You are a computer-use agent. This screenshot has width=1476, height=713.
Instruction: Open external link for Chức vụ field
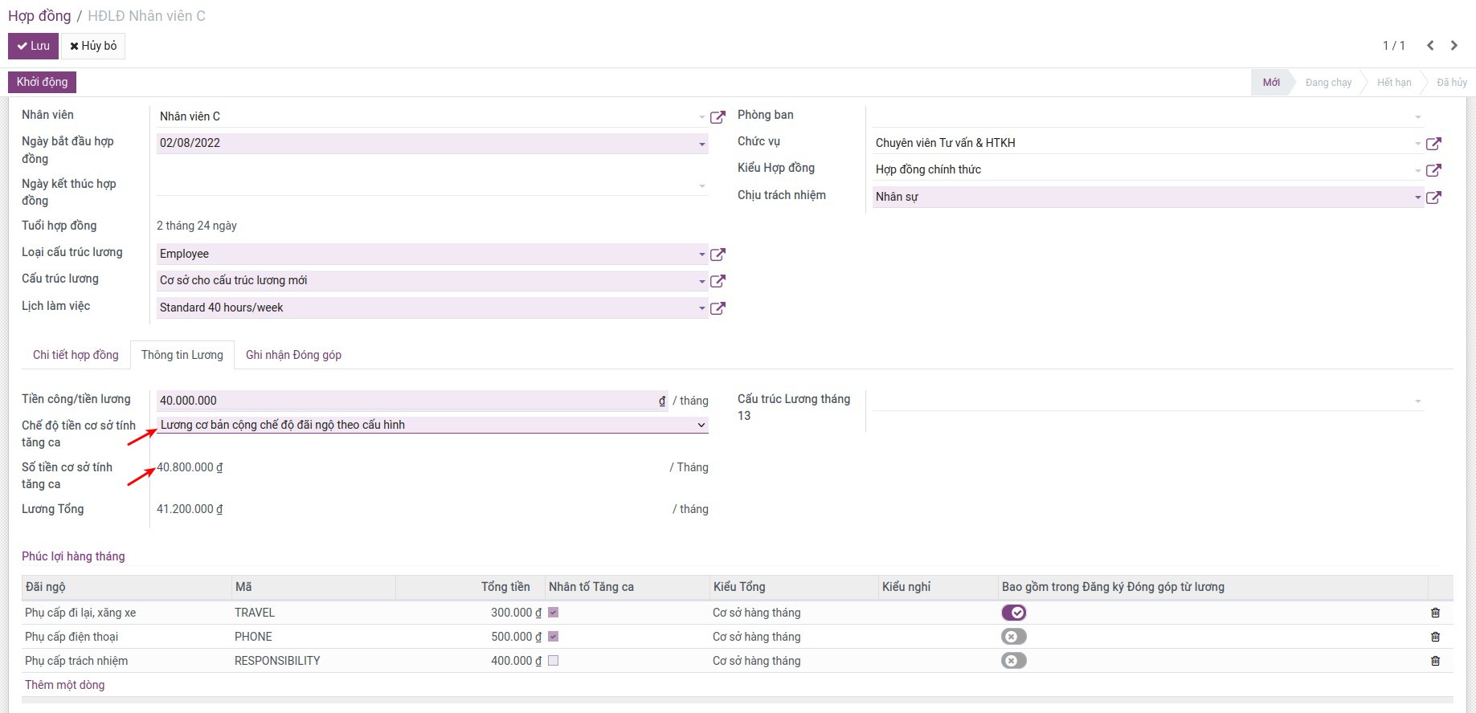[x=1433, y=144]
